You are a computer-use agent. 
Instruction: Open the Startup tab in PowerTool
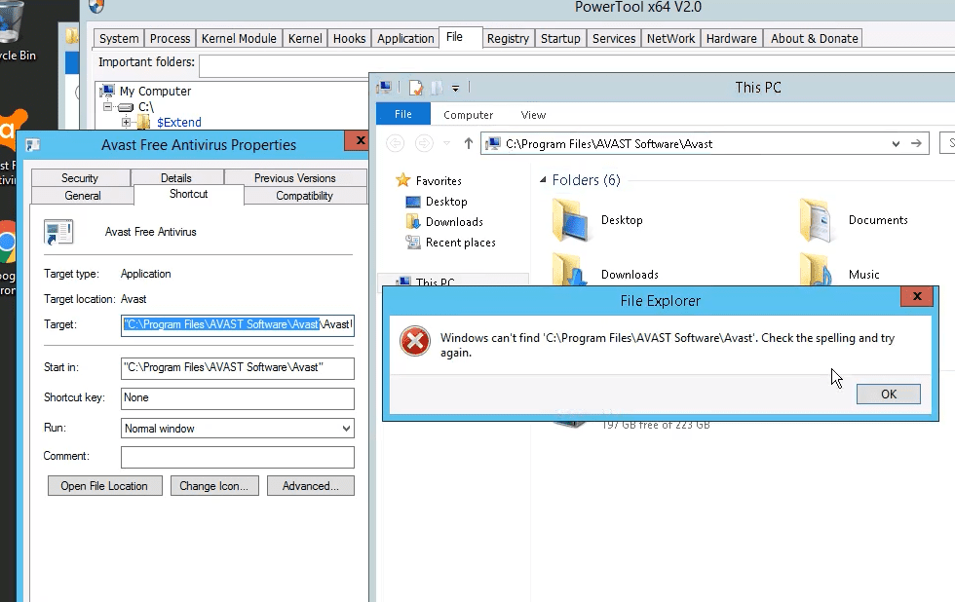coord(560,38)
